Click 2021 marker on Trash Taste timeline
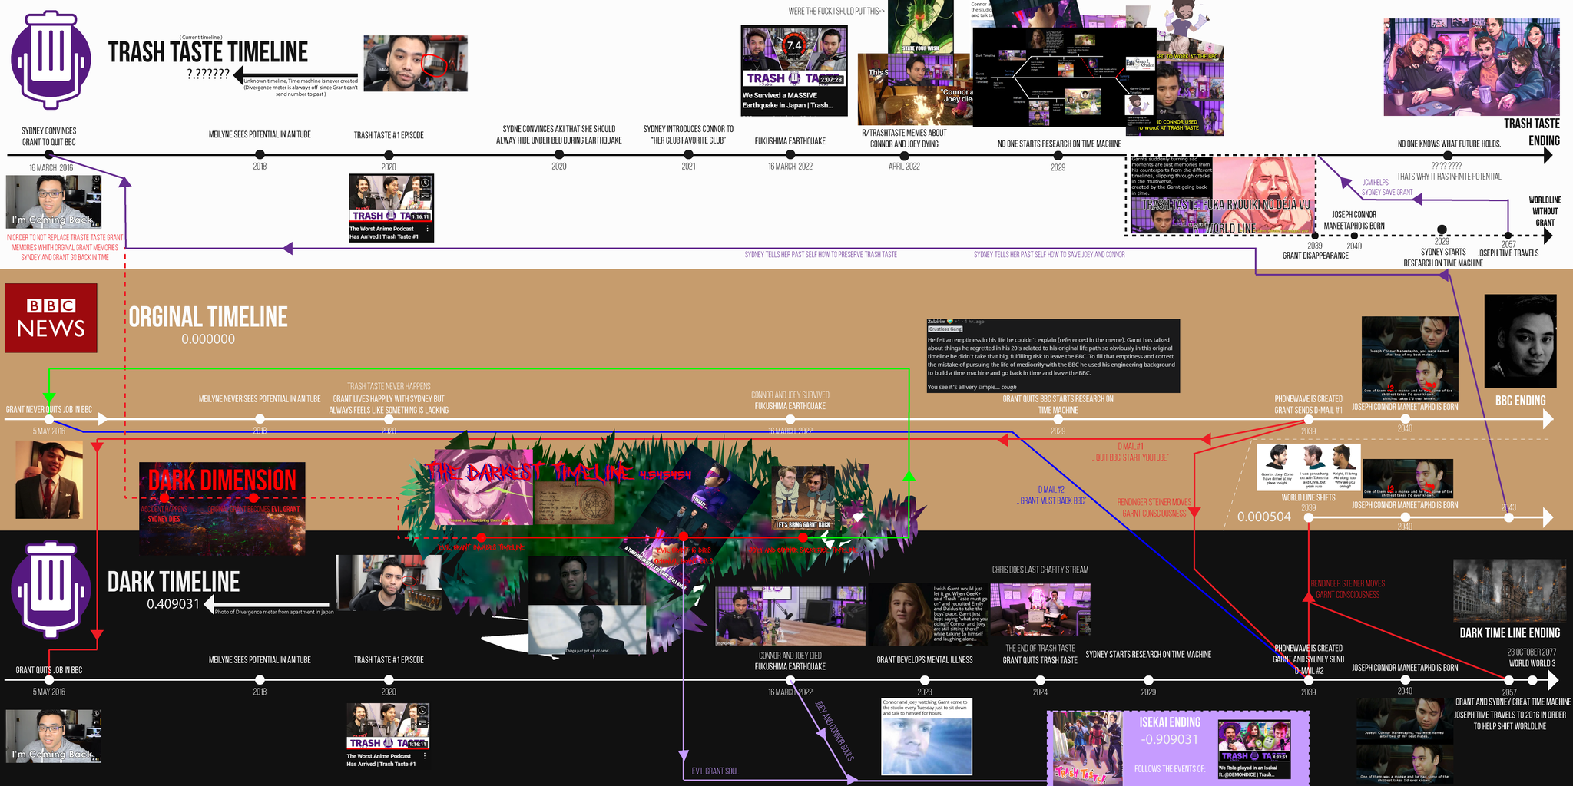Screen dimensions: 1573x786 click(x=688, y=155)
